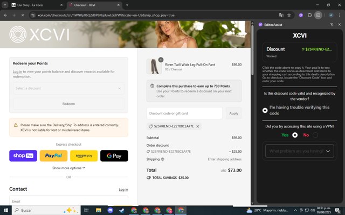
Task: Go back using browser back arrow
Action: tap(5, 15)
